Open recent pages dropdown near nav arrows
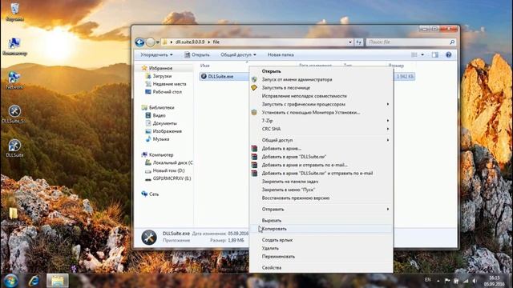The image size is (513, 288). (158, 42)
